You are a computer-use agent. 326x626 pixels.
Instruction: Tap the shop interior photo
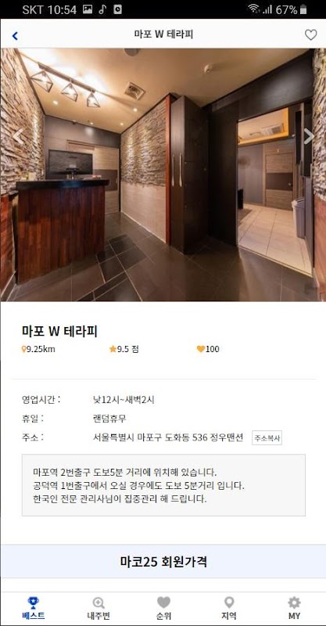pos(163,174)
